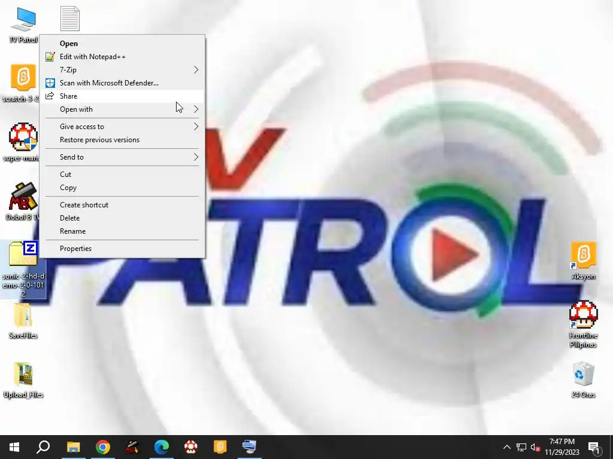Open File Explorer from the taskbar
The image size is (613, 459).
tap(73, 447)
